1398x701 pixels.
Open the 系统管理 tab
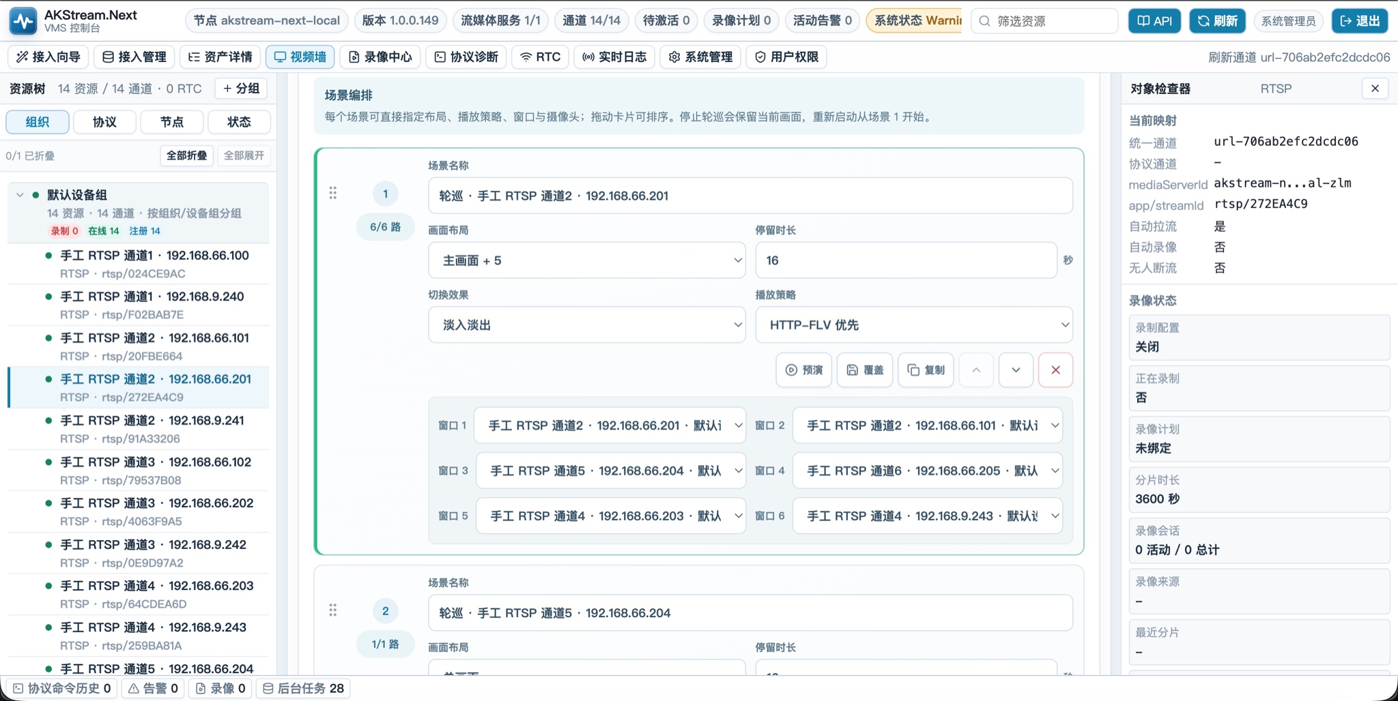(701, 57)
